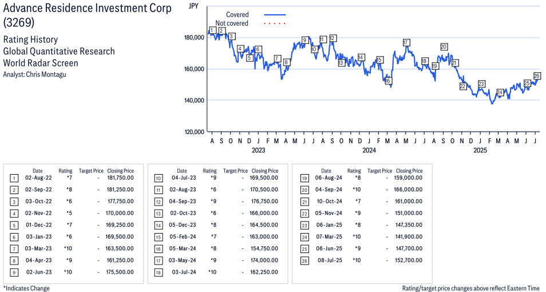Image resolution: width=546 pixels, height=292 pixels.
Task: Click the date 03-Mar-23 in the table
Action: 38,248
